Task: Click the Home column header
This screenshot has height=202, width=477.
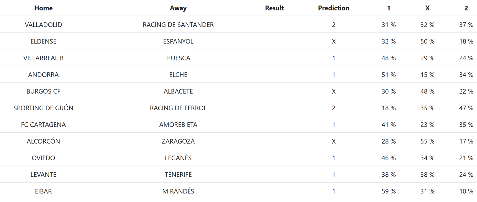Action: coord(44,8)
